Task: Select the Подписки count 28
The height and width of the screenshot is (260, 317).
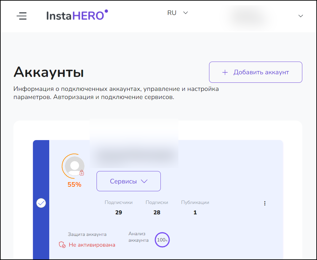Action: click(157, 212)
